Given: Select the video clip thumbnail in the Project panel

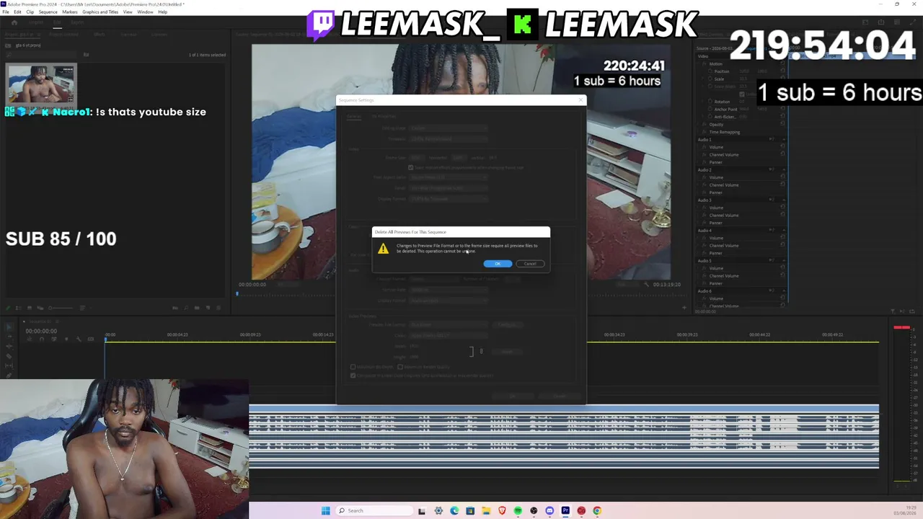Looking at the screenshot, I should tap(40, 85).
